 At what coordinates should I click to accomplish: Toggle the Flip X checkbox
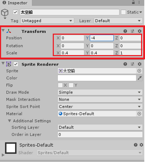pos(60,85)
